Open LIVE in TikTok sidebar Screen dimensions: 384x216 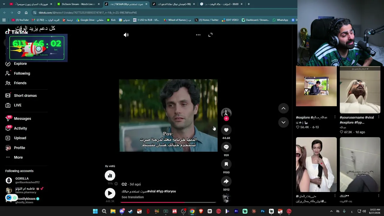[18, 105]
